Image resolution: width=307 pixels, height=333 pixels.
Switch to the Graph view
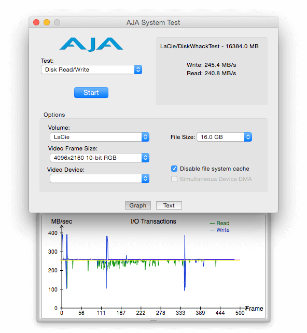click(138, 205)
